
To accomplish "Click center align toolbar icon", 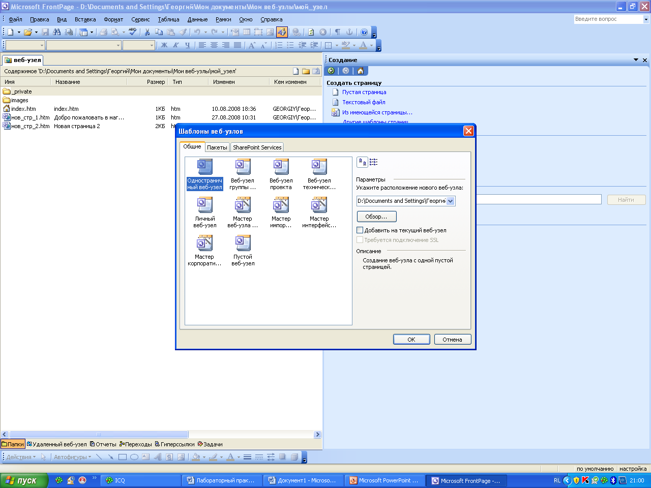I will [x=214, y=45].
